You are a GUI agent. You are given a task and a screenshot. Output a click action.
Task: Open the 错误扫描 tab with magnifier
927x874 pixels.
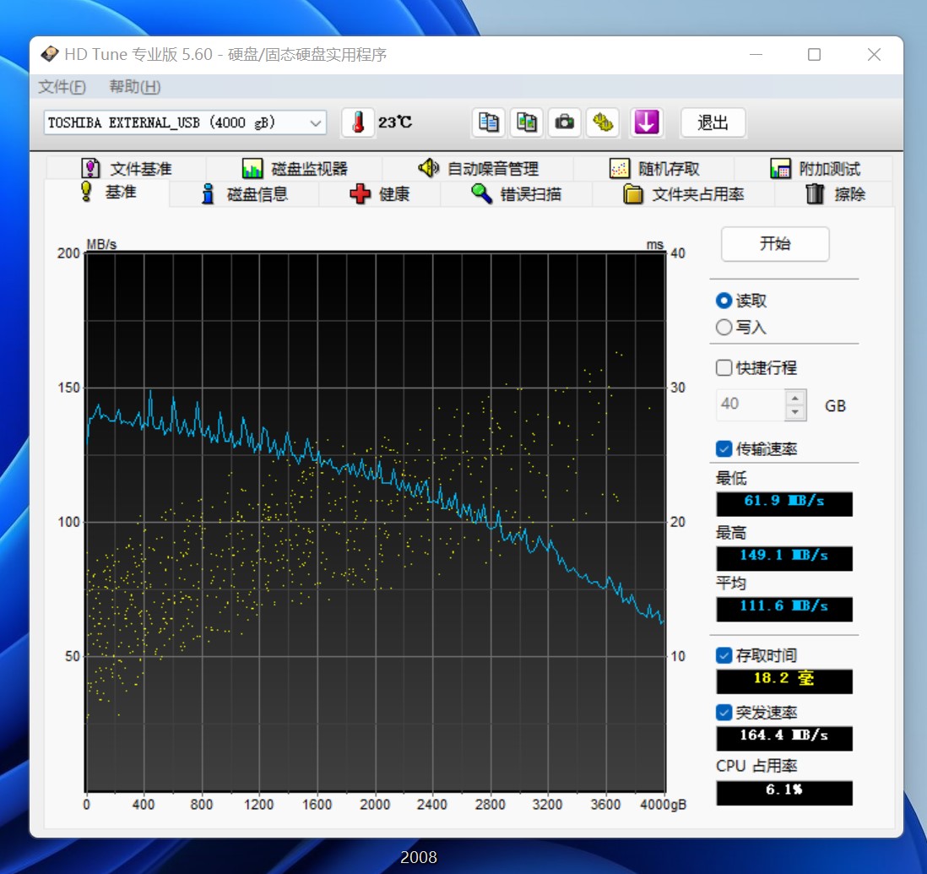pos(517,194)
